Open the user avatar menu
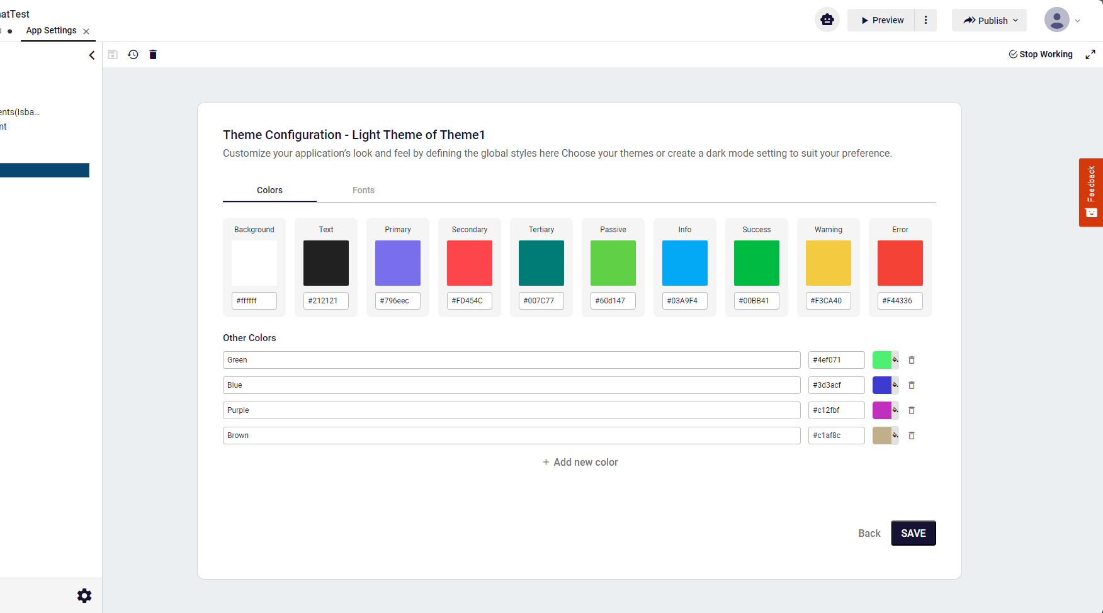Viewport: 1103px width, 613px height. point(1062,20)
